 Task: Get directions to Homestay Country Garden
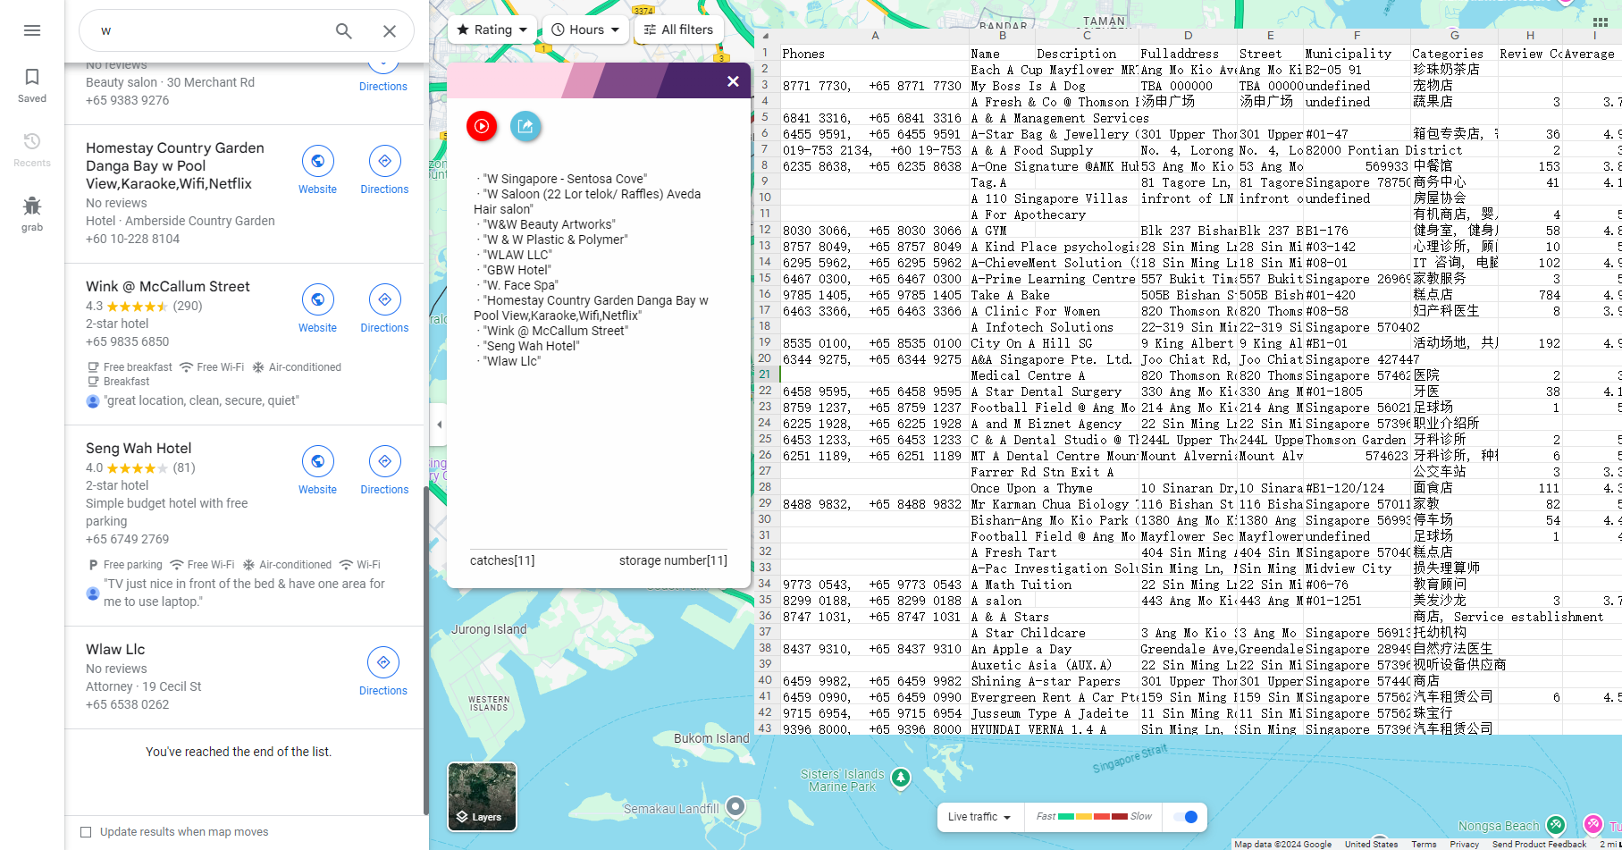coord(384,170)
